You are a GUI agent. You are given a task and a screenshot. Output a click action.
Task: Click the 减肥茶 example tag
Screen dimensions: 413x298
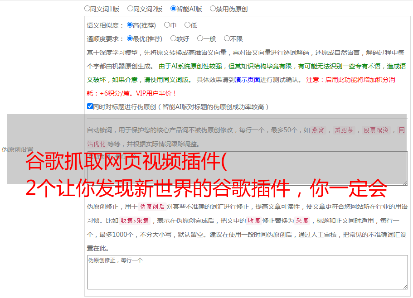[344, 130]
